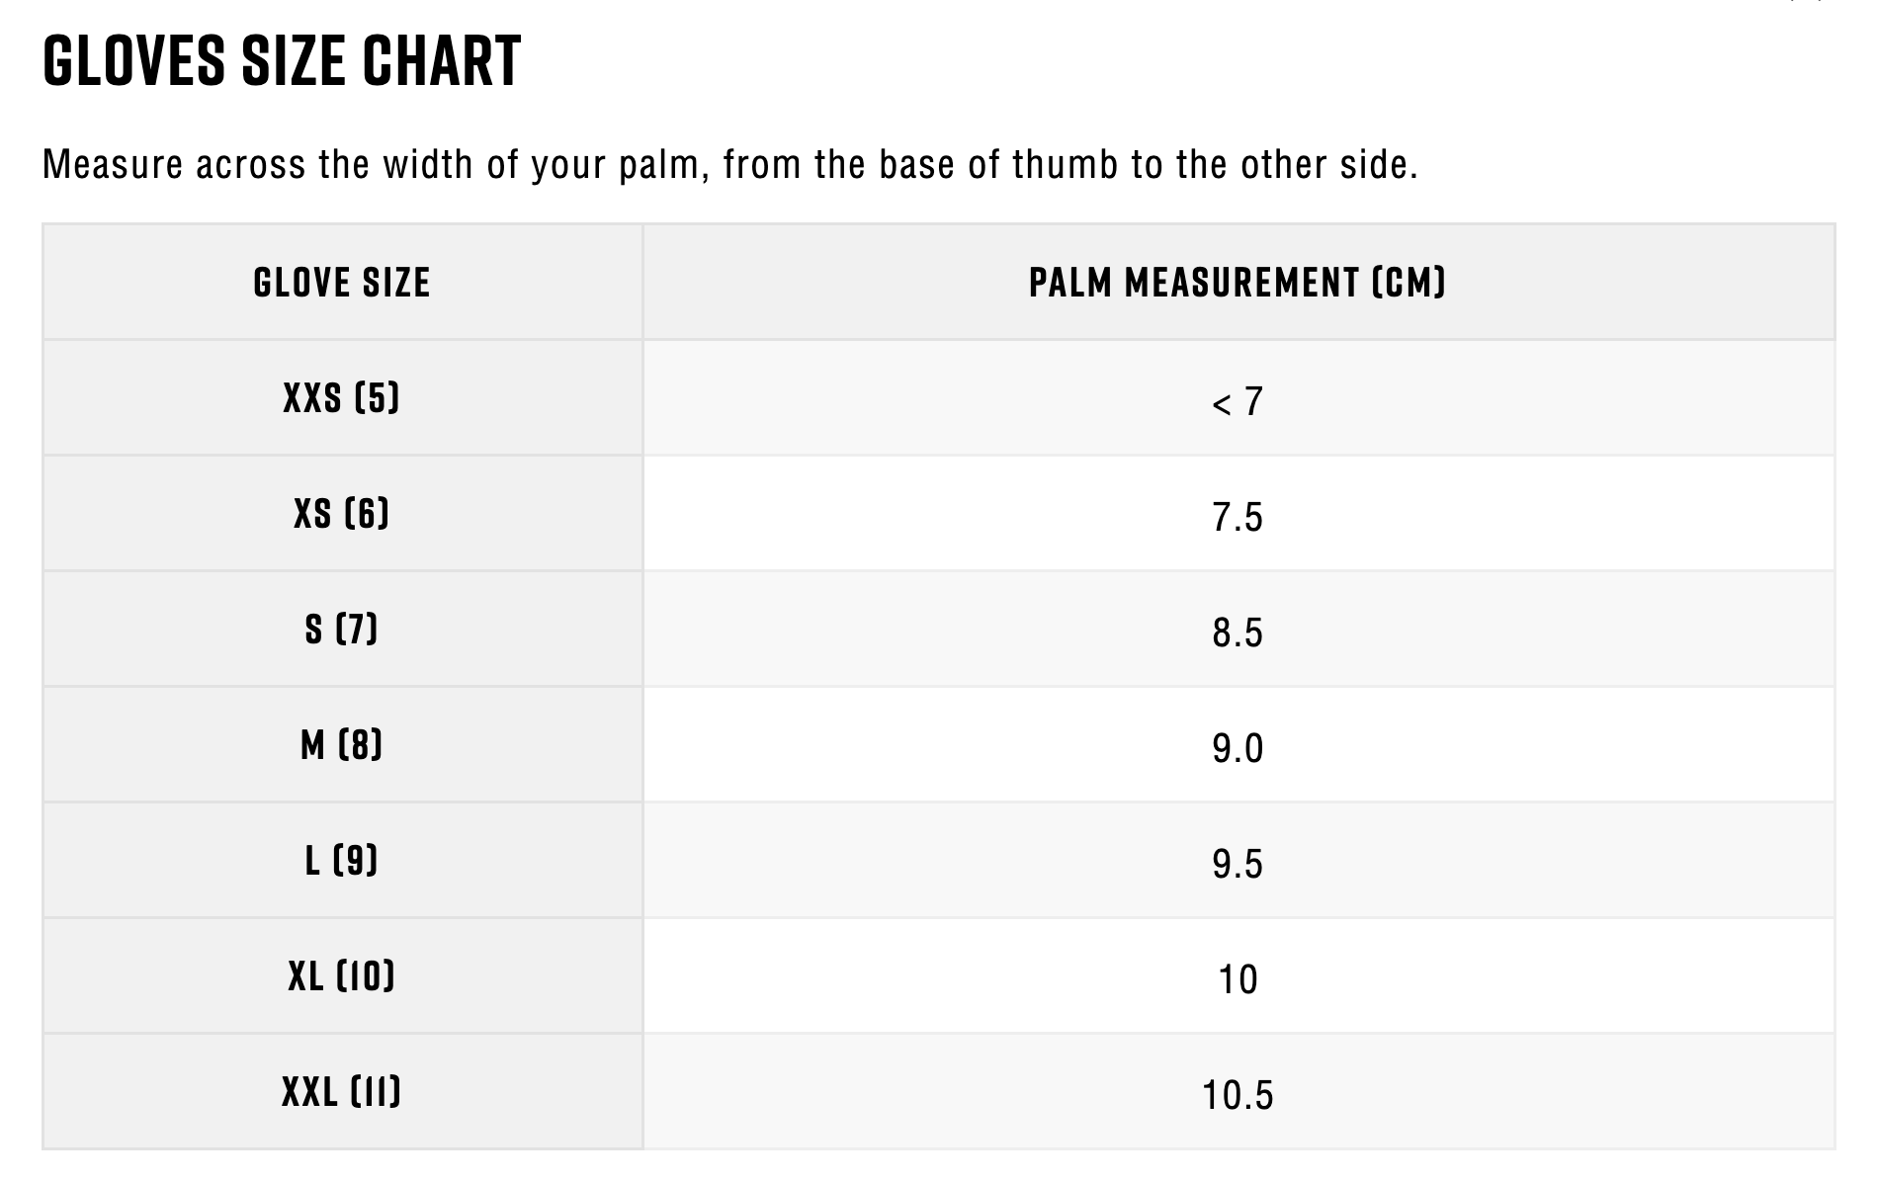Click the PALM MEASUREMENT (CM) column header
Viewport: 1878px width, 1182px height.
tap(1238, 283)
